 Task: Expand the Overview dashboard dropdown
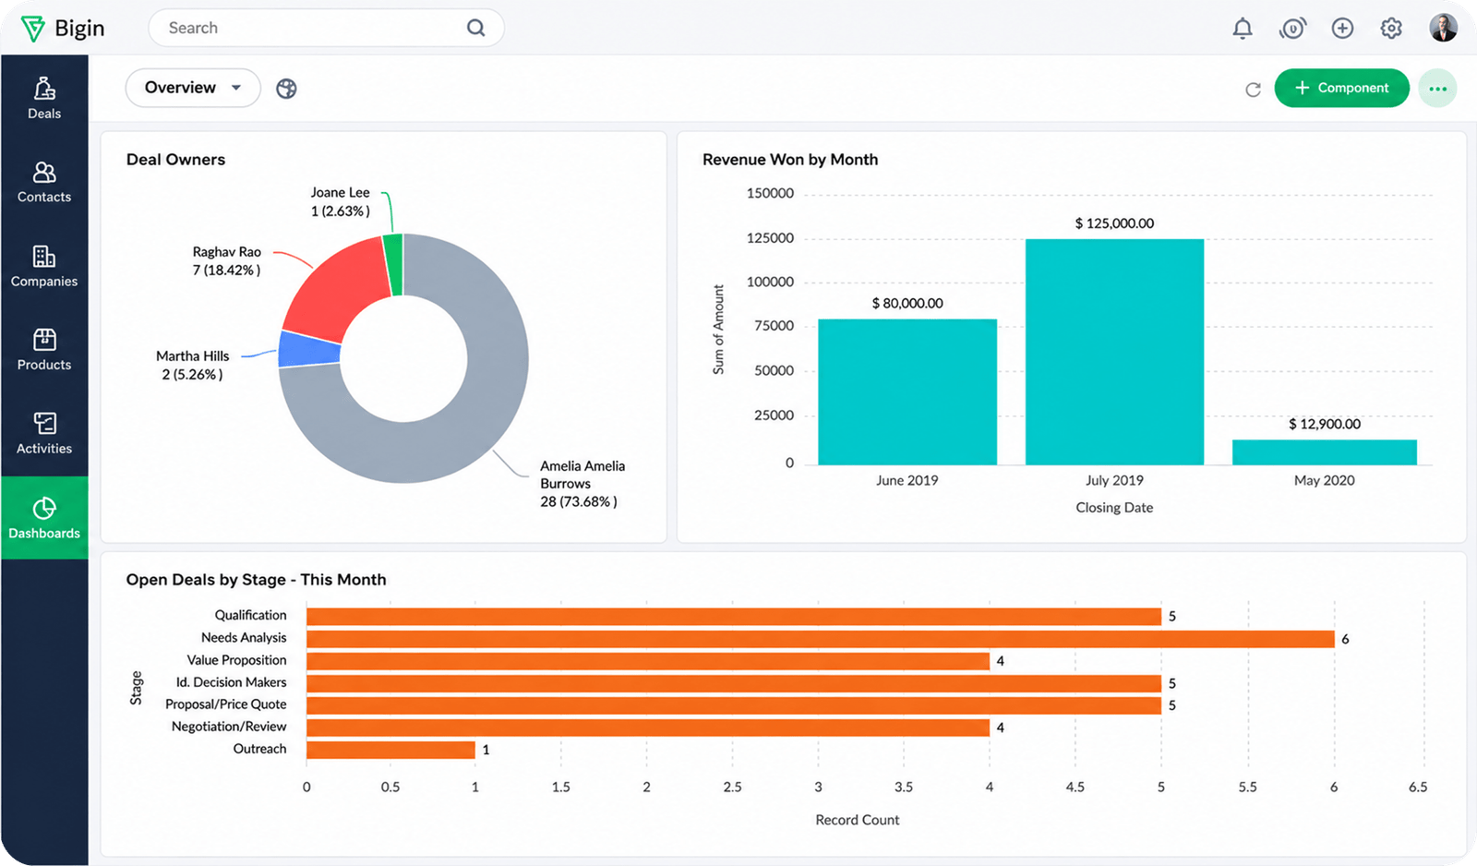[193, 88]
